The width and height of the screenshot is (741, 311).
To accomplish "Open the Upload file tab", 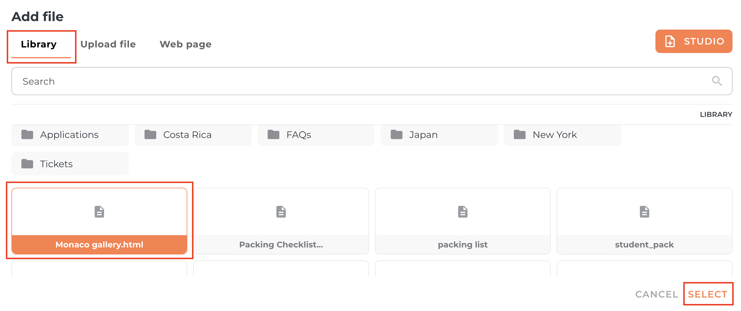I will tap(108, 44).
